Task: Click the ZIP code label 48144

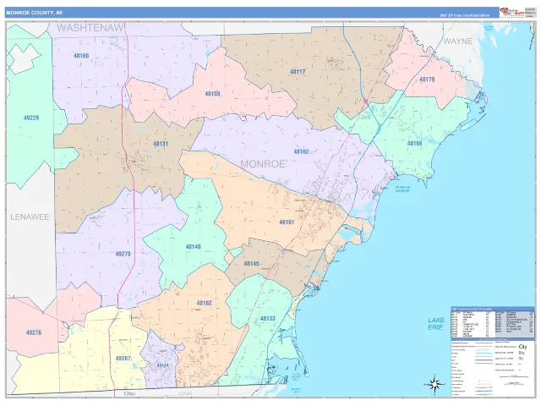Action: pyautogui.click(x=162, y=365)
